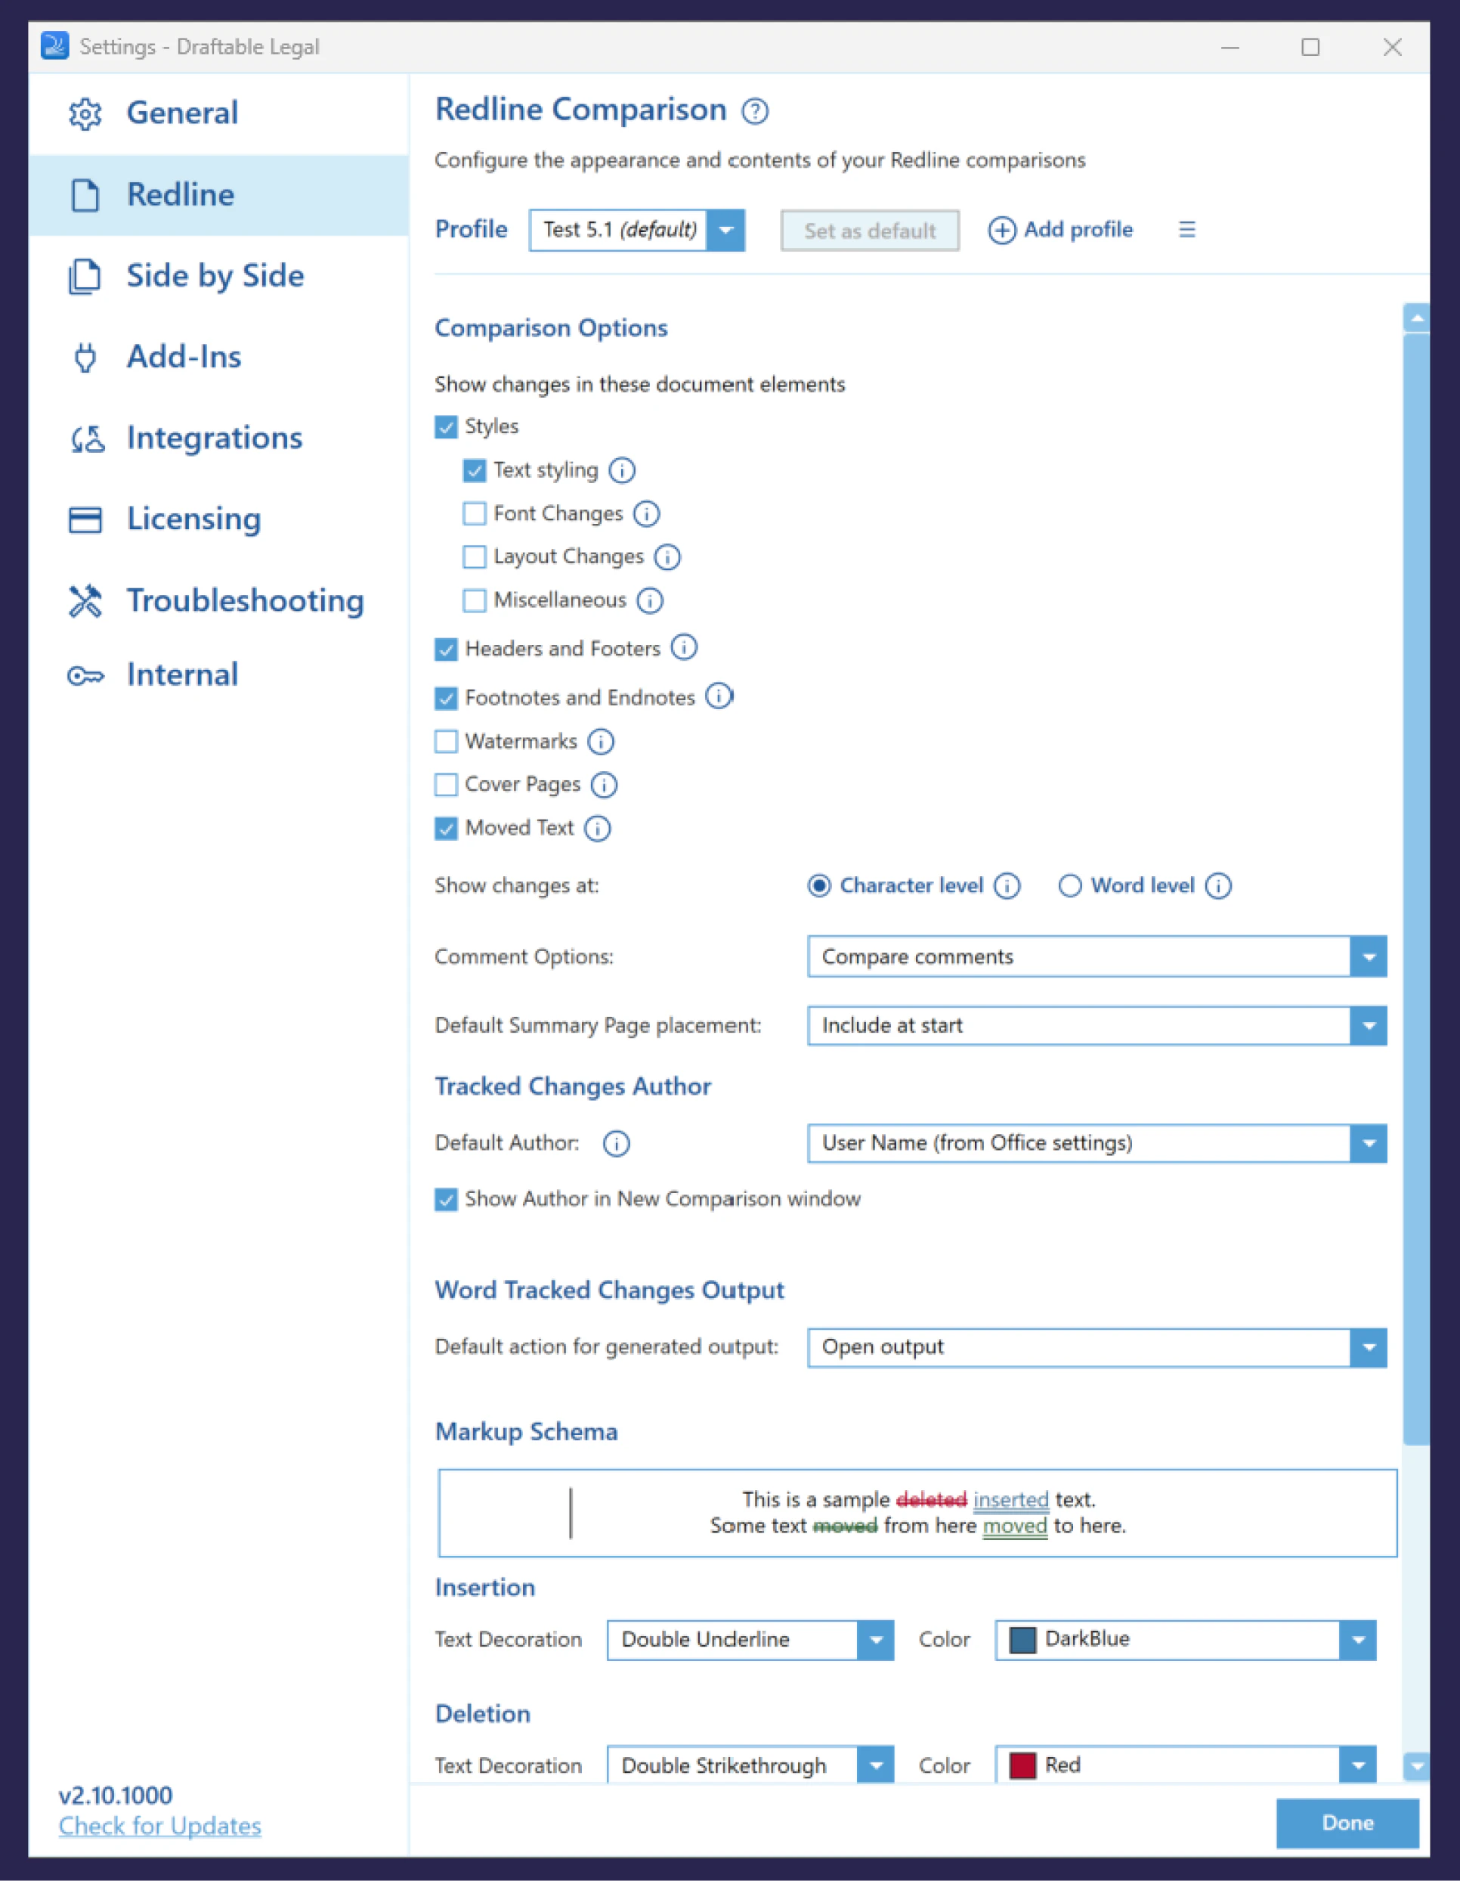This screenshot has width=1460, height=1881.
Task: Open the Redline Comparison help icon
Action: coord(753,110)
